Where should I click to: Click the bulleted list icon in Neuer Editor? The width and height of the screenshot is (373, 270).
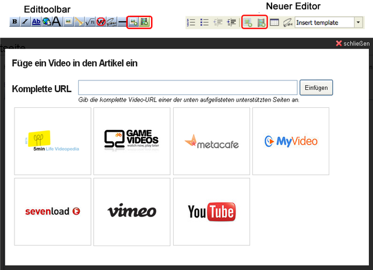point(204,22)
